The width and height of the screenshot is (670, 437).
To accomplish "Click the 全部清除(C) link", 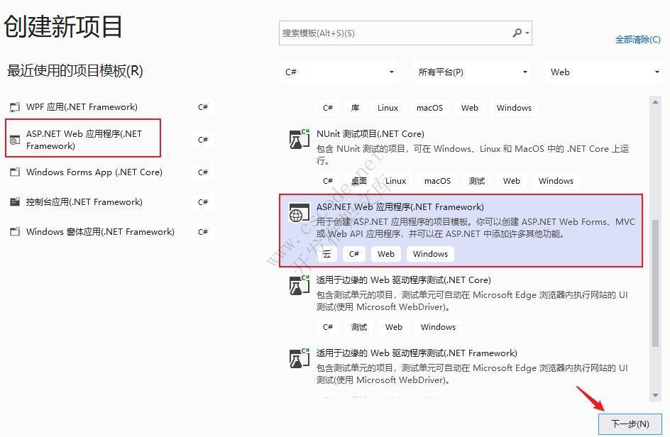I will pos(637,40).
